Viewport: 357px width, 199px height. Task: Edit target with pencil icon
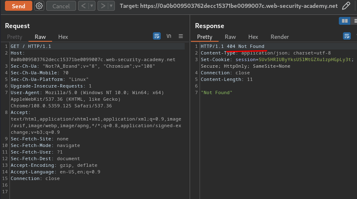[x=346, y=6]
